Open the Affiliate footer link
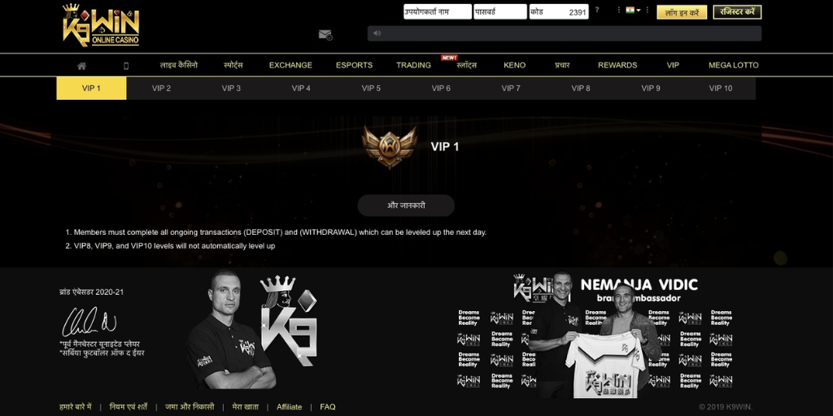Image resolution: width=833 pixels, height=416 pixels. (289, 407)
